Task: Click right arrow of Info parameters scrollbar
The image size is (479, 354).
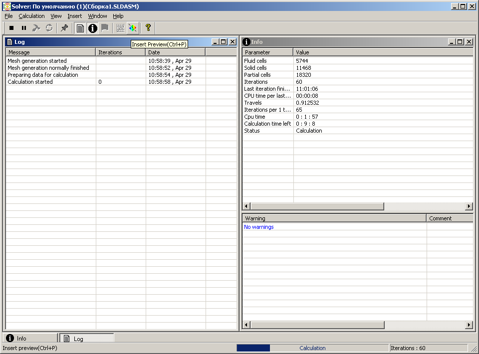Action: point(469,206)
